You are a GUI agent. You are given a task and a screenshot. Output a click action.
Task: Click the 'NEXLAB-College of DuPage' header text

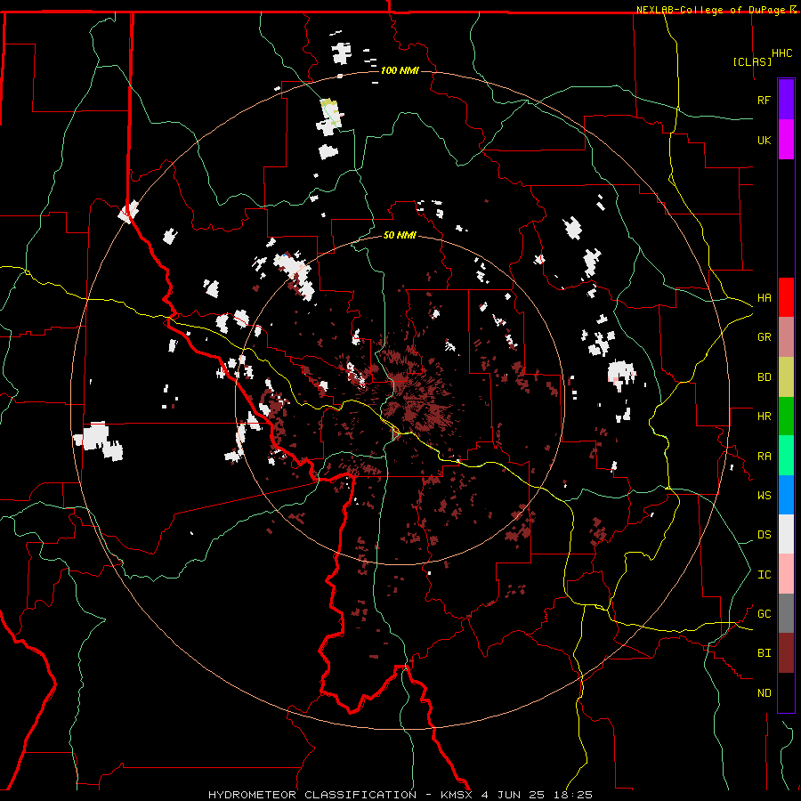coord(710,10)
